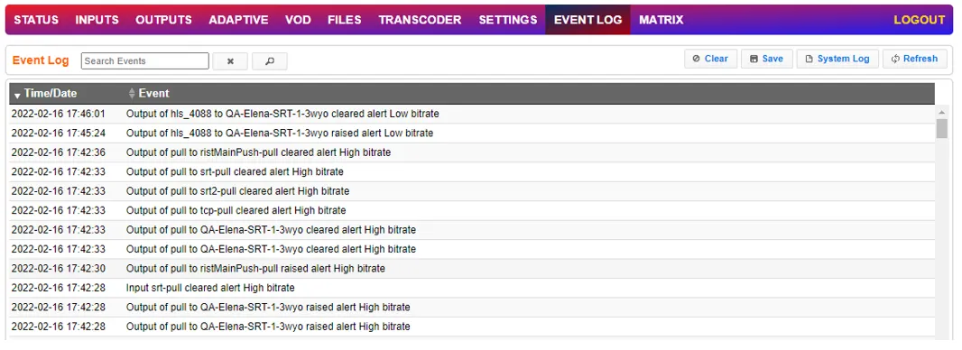The image size is (962, 350).
Task: Switch to the OUTPUTS tab
Action: click(164, 20)
